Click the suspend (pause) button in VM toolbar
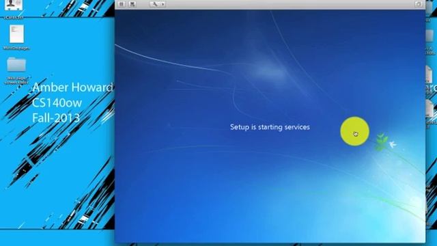The width and height of the screenshot is (437, 246). coord(122,4)
